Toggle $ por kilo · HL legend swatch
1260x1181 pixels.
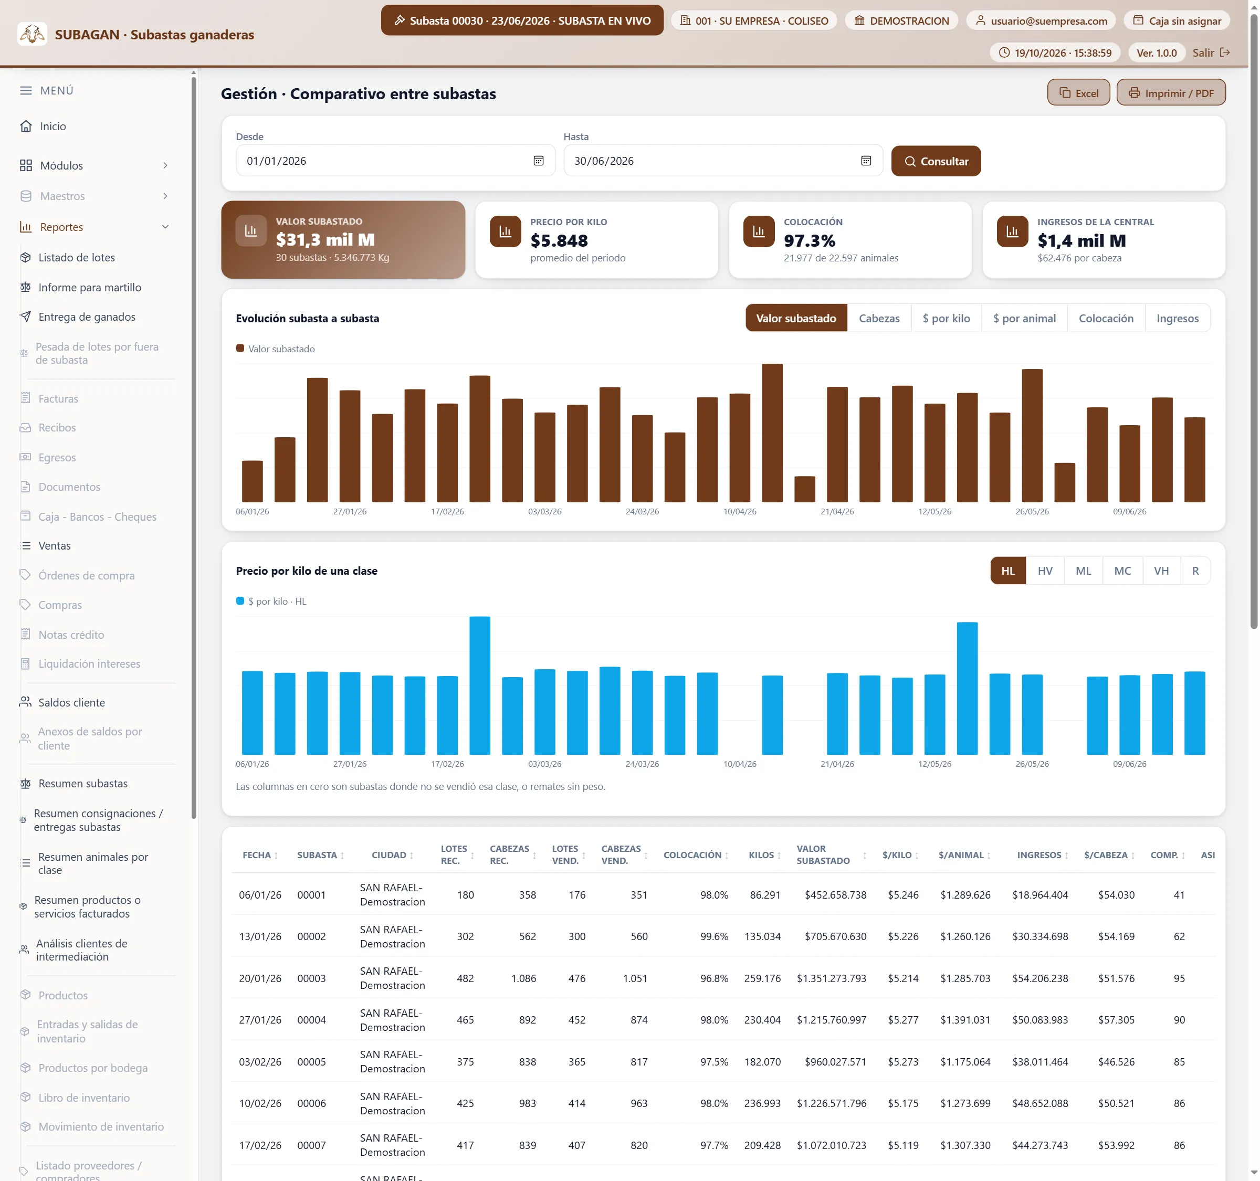[240, 600]
